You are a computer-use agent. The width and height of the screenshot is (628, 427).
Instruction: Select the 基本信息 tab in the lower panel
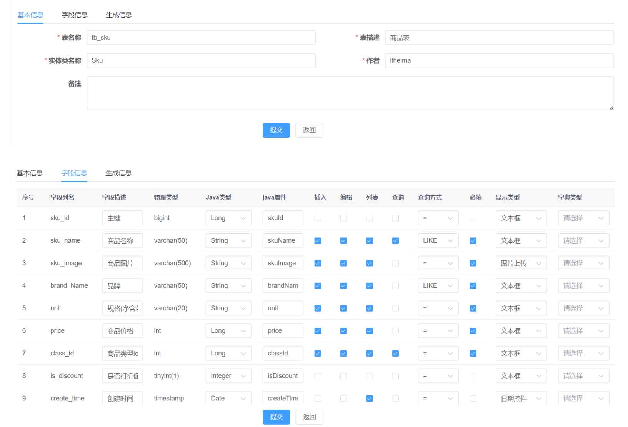click(30, 173)
